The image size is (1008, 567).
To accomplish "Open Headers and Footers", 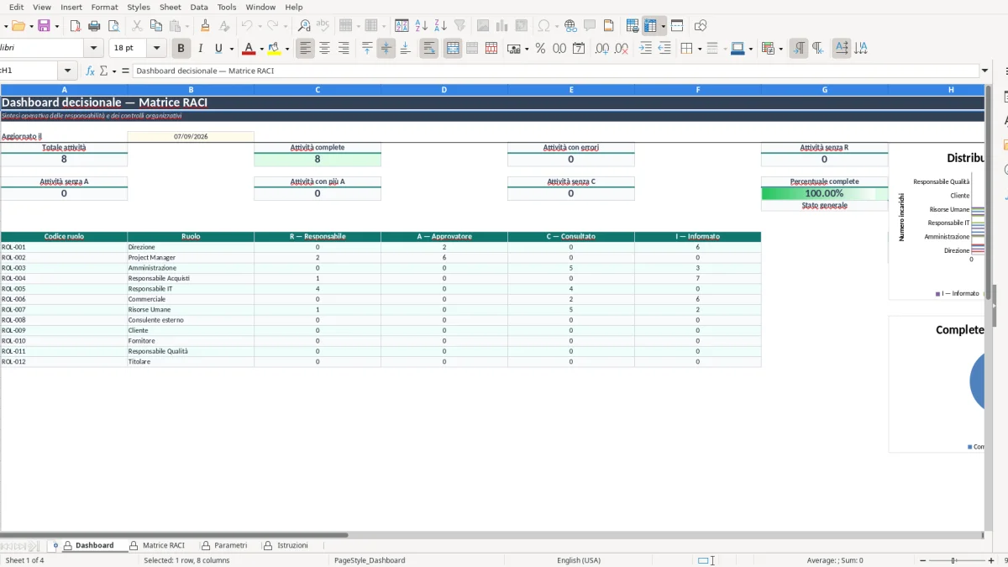I will [609, 26].
